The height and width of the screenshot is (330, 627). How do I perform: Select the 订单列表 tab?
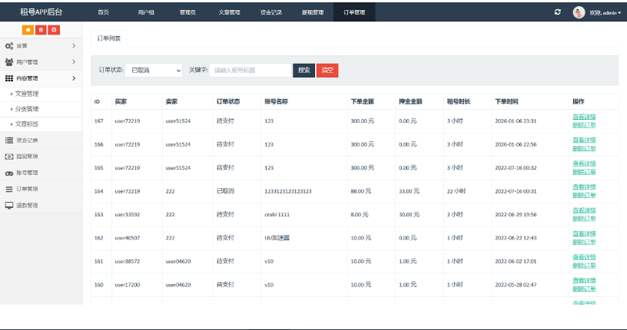(x=109, y=38)
